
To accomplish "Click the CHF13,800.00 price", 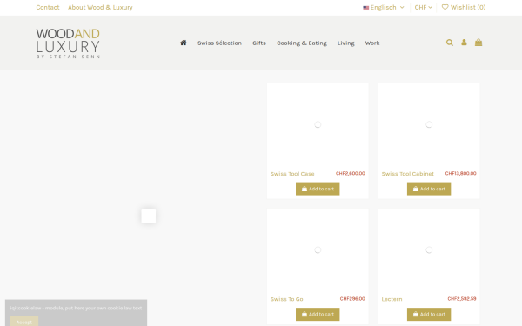I will [x=460, y=173].
